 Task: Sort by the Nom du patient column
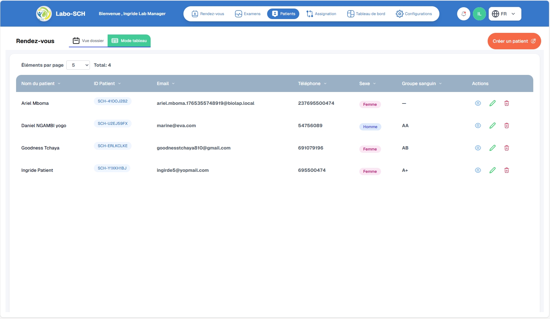tap(41, 83)
